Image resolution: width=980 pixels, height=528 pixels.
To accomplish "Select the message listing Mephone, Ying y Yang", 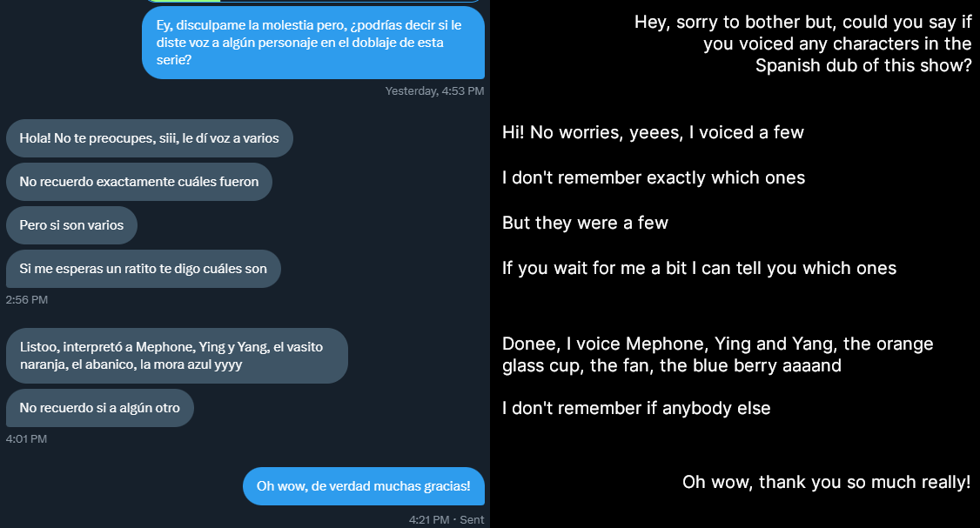I will (177, 356).
